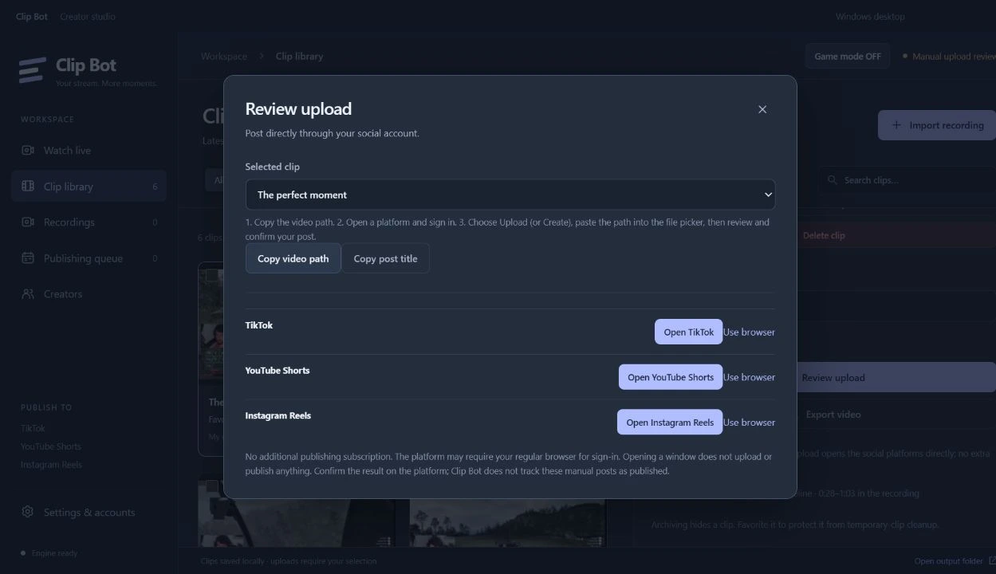Click Open TikTok button
Viewport: 996px width, 574px height.
point(688,332)
